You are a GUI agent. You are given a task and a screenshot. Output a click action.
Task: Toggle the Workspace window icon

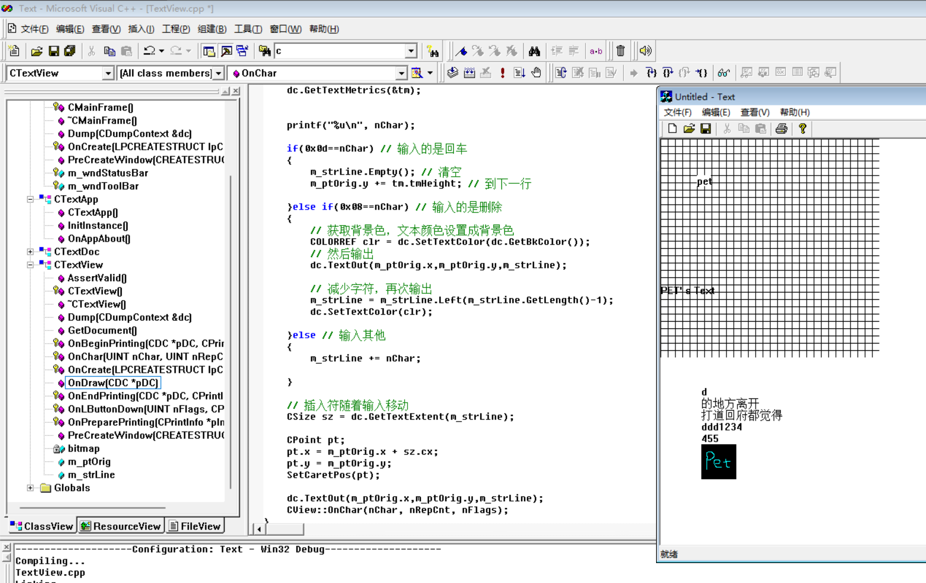coord(209,51)
